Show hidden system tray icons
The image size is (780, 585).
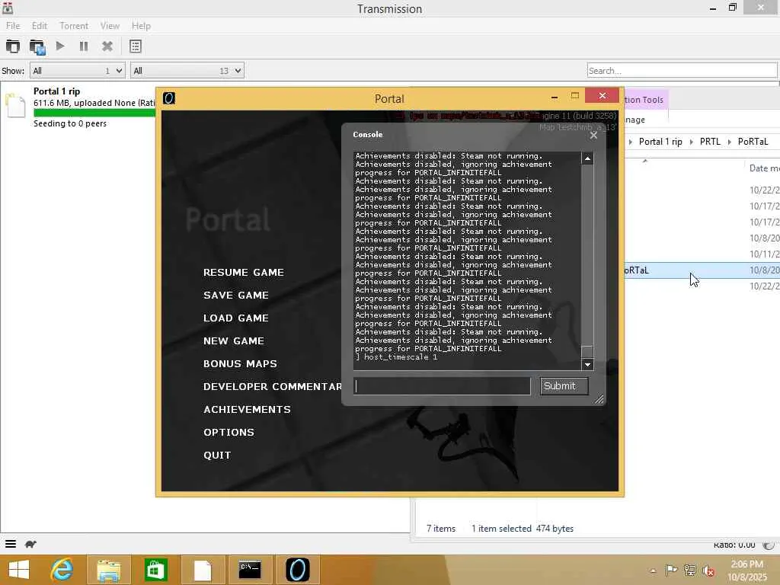point(653,571)
